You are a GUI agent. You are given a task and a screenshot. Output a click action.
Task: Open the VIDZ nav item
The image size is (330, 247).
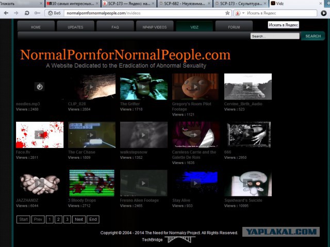point(194,27)
